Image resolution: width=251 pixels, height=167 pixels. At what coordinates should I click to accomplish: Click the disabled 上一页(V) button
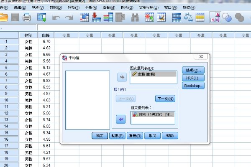pos(125,99)
